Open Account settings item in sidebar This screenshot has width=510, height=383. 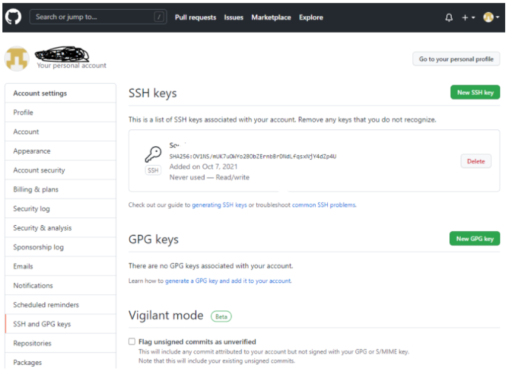[61, 132]
